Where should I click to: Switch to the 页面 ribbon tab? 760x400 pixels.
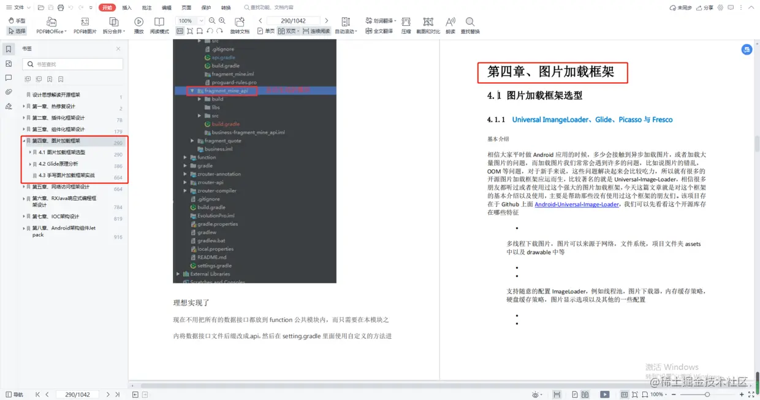tap(186, 7)
